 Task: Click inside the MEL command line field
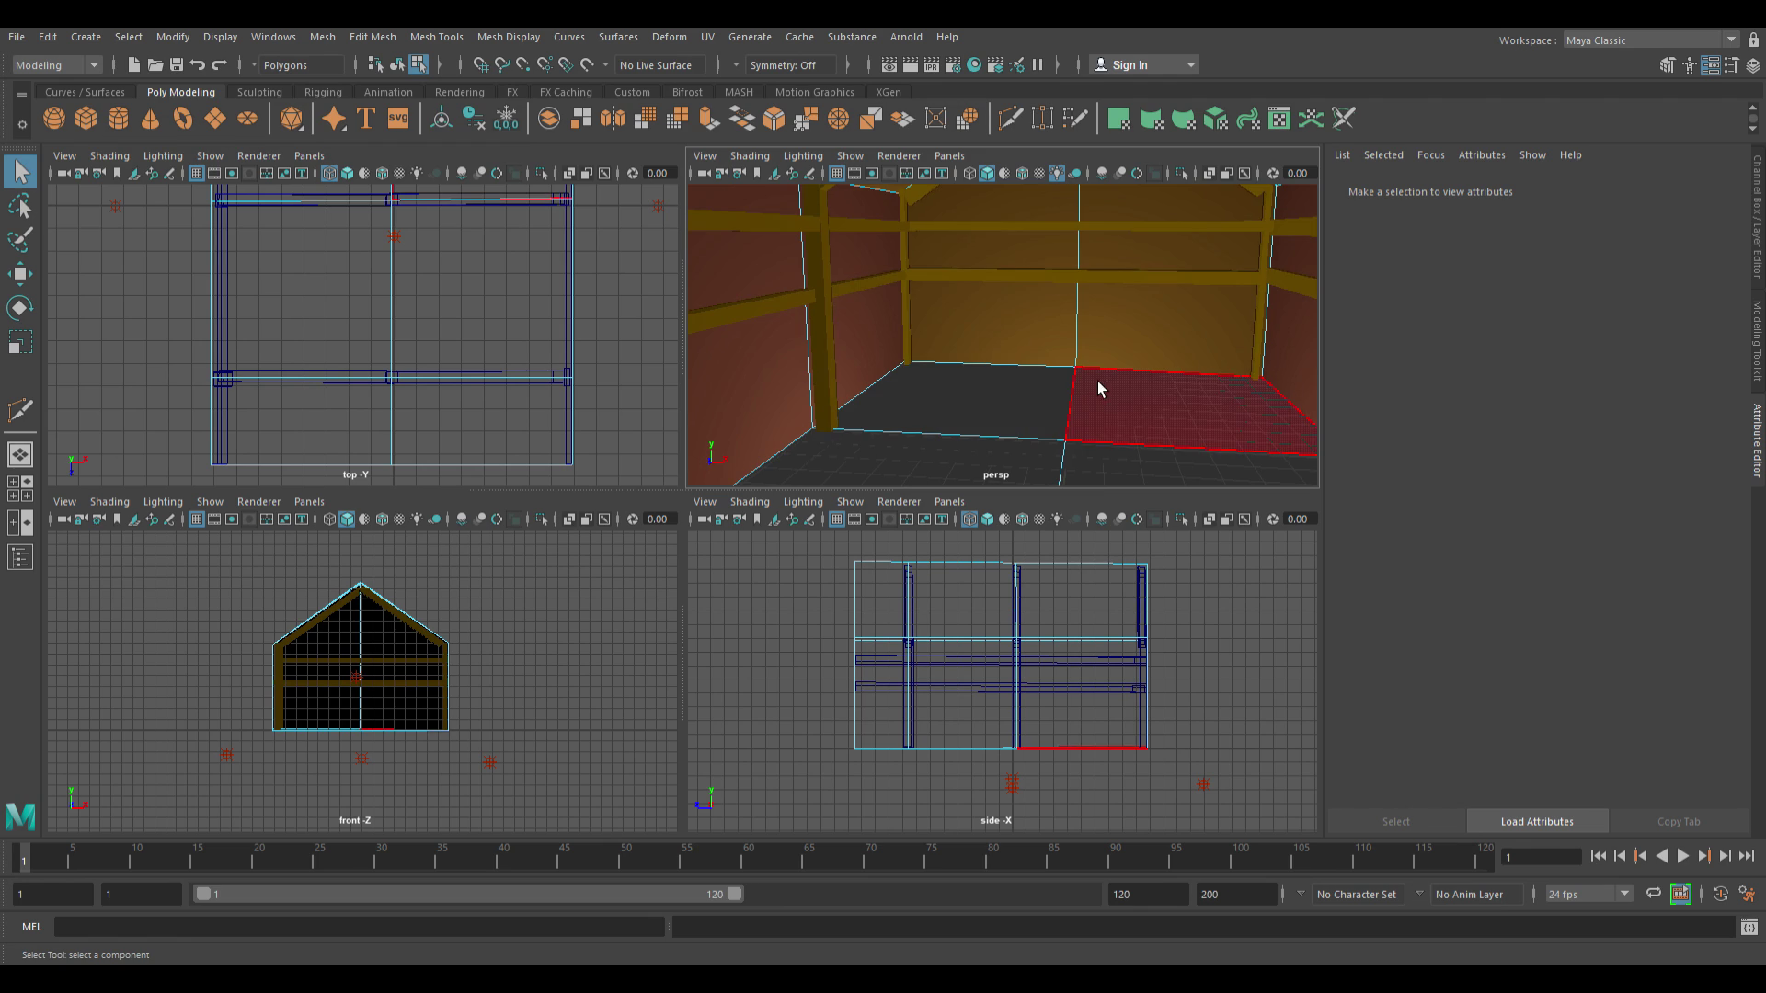tap(359, 927)
